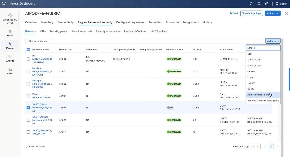
Task: Open the Admin section in the sidebar
Action: pos(10,71)
